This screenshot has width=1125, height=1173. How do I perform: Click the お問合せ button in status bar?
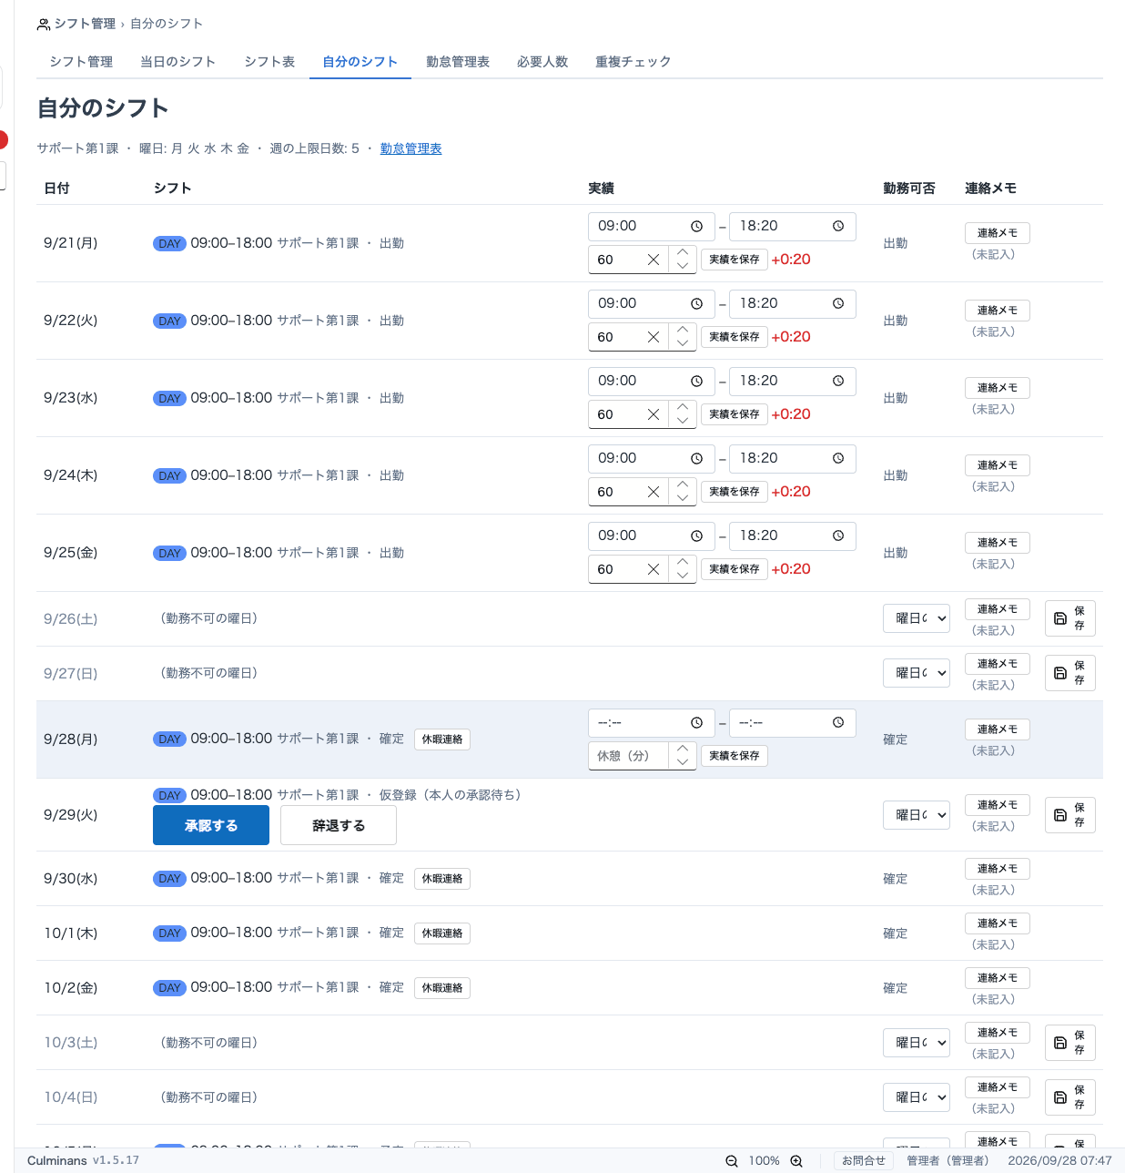click(863, 1160)
